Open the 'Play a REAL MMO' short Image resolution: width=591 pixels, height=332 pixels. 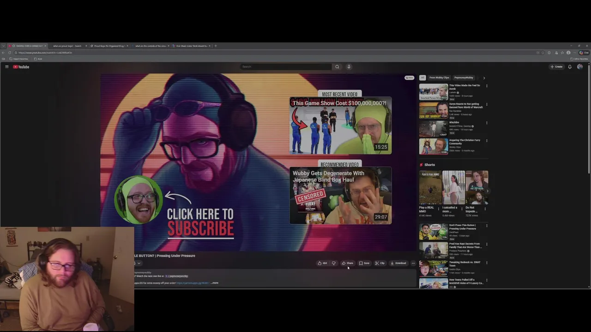(430, 188)
